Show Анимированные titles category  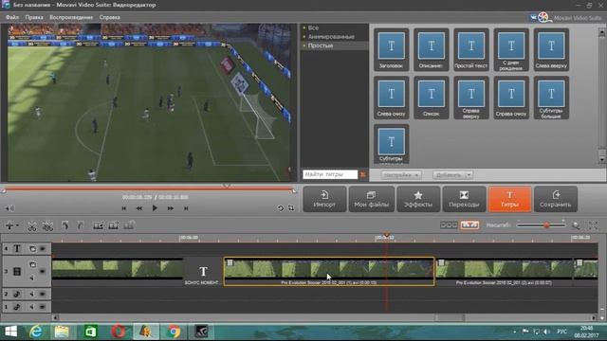pos(331,37)
